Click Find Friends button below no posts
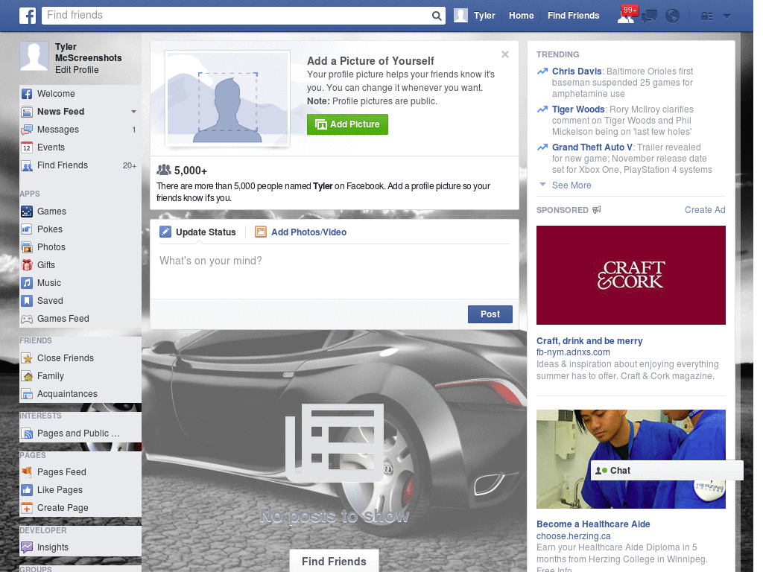 coord(334,562)
